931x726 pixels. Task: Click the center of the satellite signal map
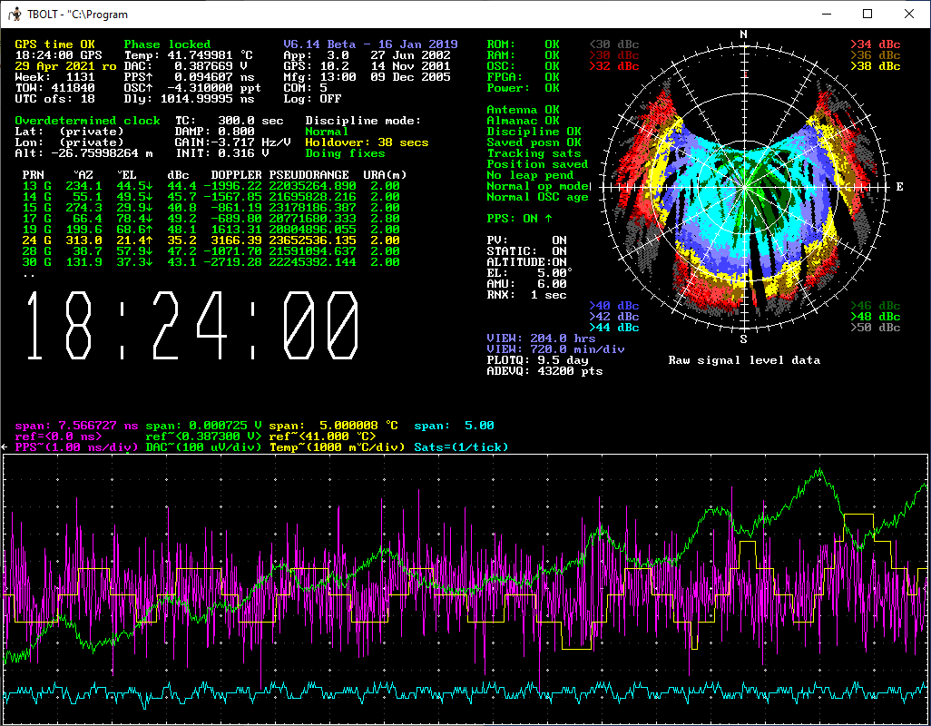click(744, 187)
